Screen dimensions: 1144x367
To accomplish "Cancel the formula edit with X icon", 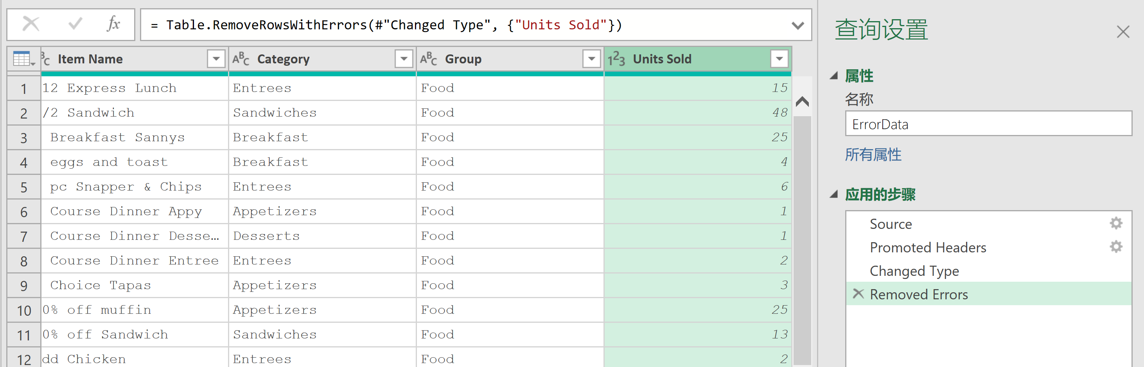I will pyautogui.click(x=31, y=24).
